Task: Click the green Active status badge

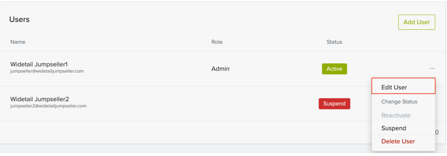Action: point(334,69)
